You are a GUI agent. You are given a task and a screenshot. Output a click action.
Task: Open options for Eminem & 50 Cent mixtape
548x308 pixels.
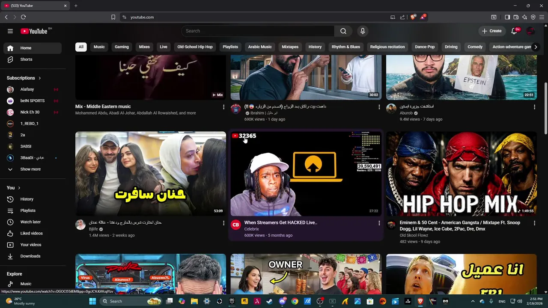click(534, 223)
